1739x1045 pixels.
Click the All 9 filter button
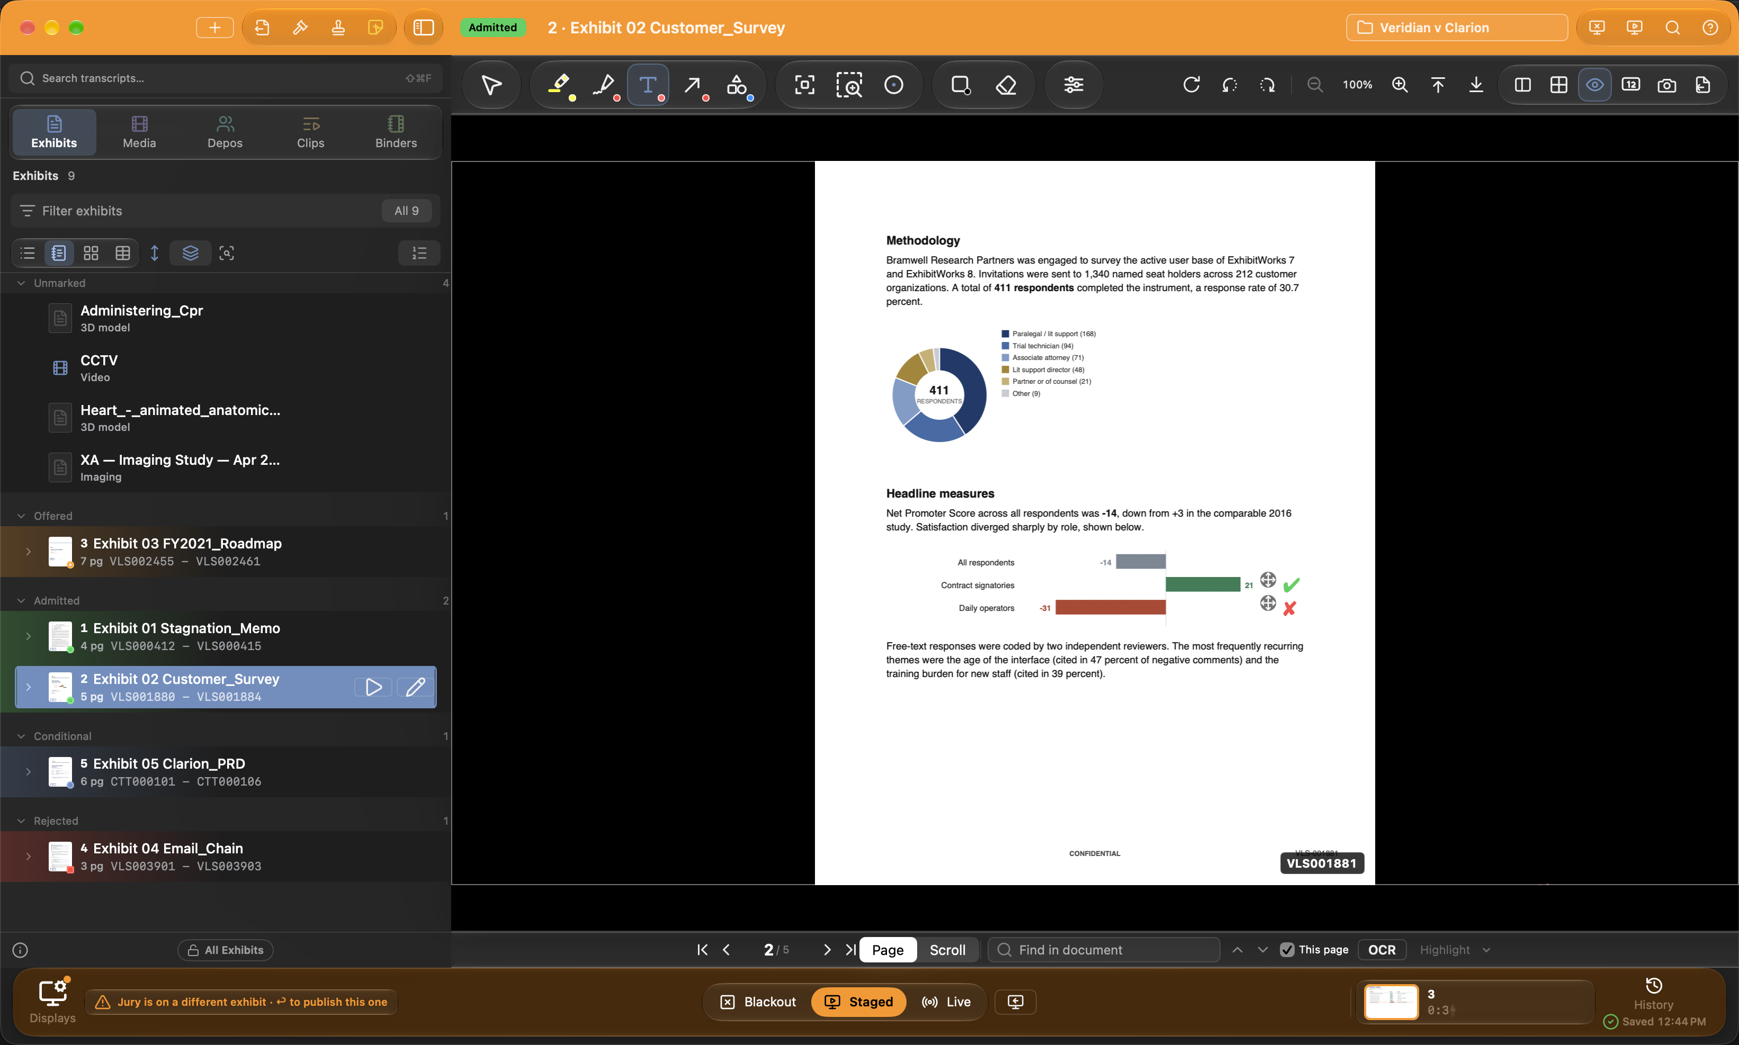tap(406, 211)
